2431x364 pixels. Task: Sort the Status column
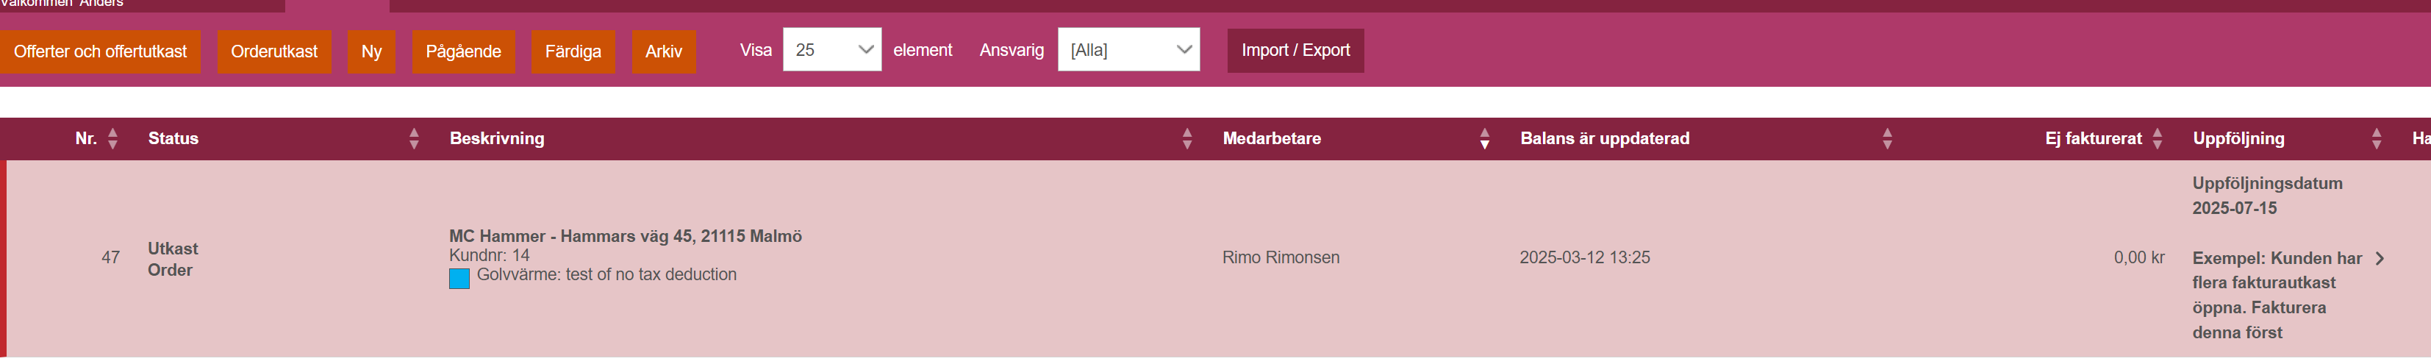coord(413,139)
